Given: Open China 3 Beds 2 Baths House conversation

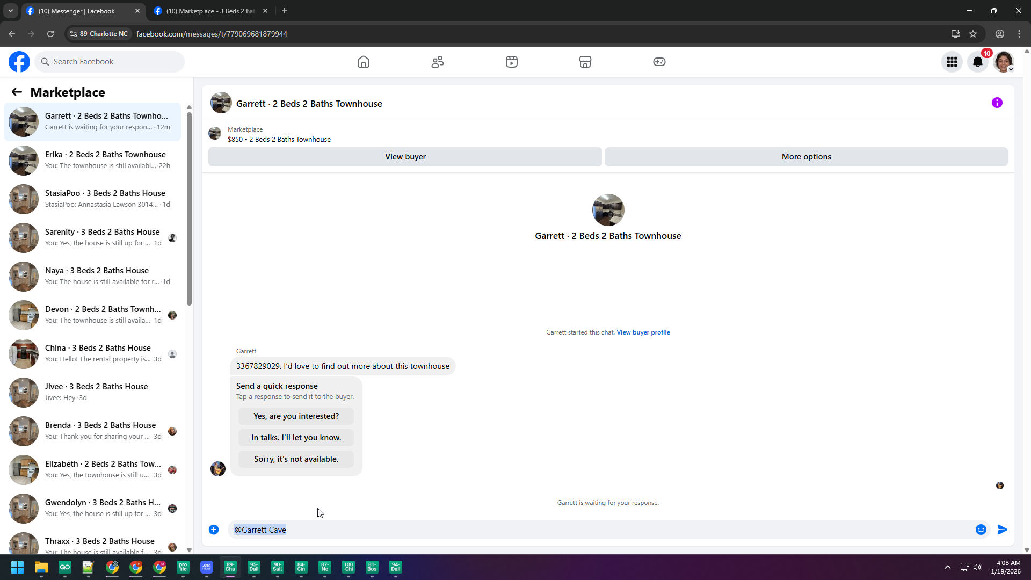Looking at the screenshot, I should point(93,354).
